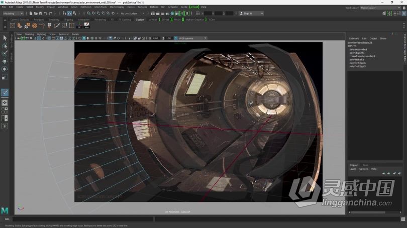Click the Open Scene folder icon
407x228 pixels.
pos(36,13)
